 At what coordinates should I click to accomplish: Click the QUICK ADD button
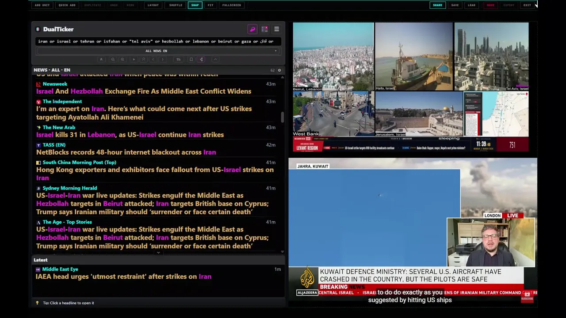[67, 5]
